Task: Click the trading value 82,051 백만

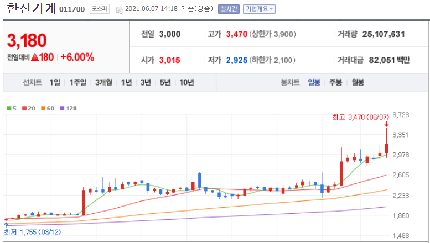Action: 389,60
